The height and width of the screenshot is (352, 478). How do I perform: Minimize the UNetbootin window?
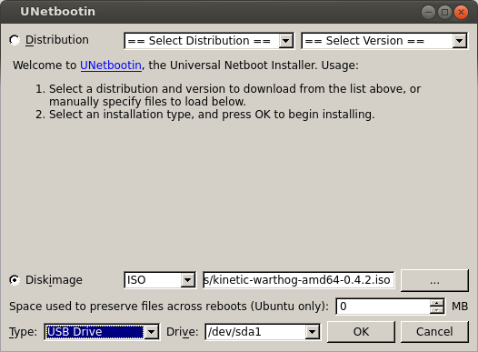(x=428, y=13)
